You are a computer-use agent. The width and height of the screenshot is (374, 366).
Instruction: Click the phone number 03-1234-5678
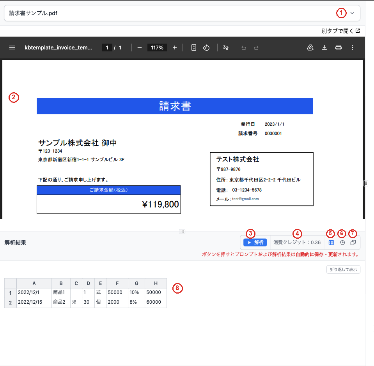click(247, 190)
